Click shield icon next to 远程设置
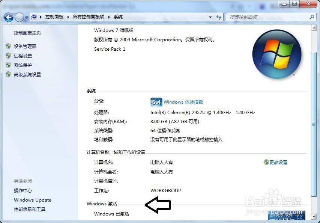 8,56
